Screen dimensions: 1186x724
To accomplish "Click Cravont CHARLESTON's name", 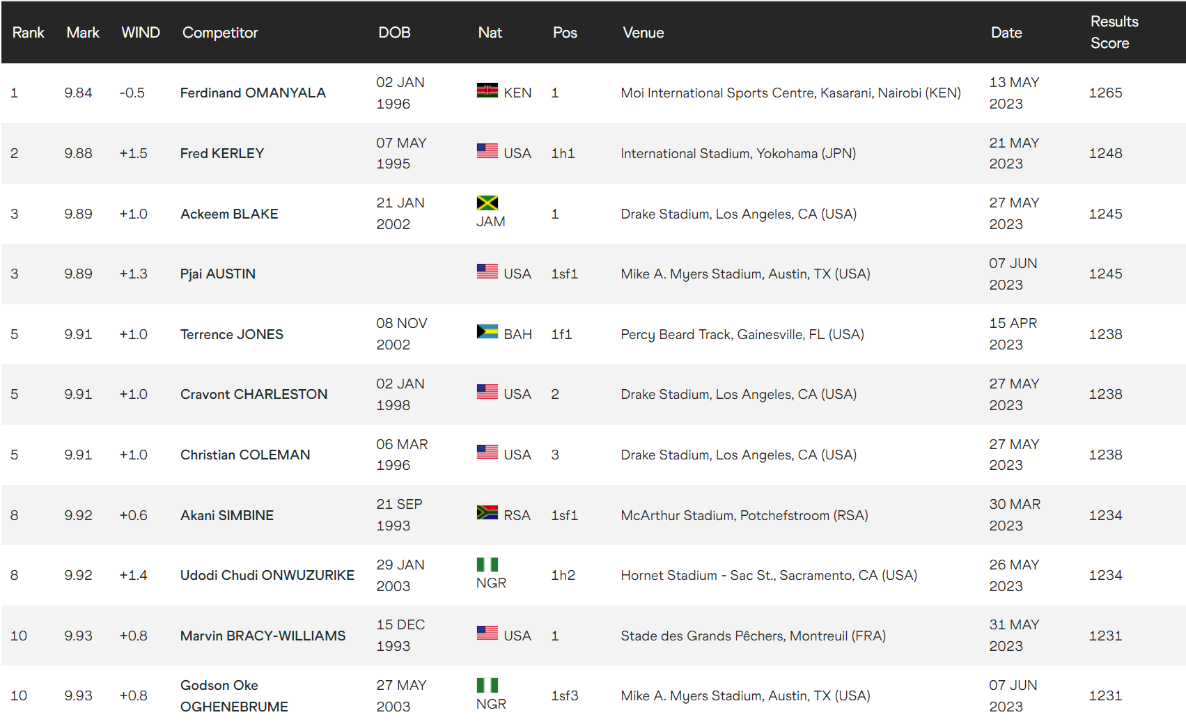I will click(x=254, y=394).
